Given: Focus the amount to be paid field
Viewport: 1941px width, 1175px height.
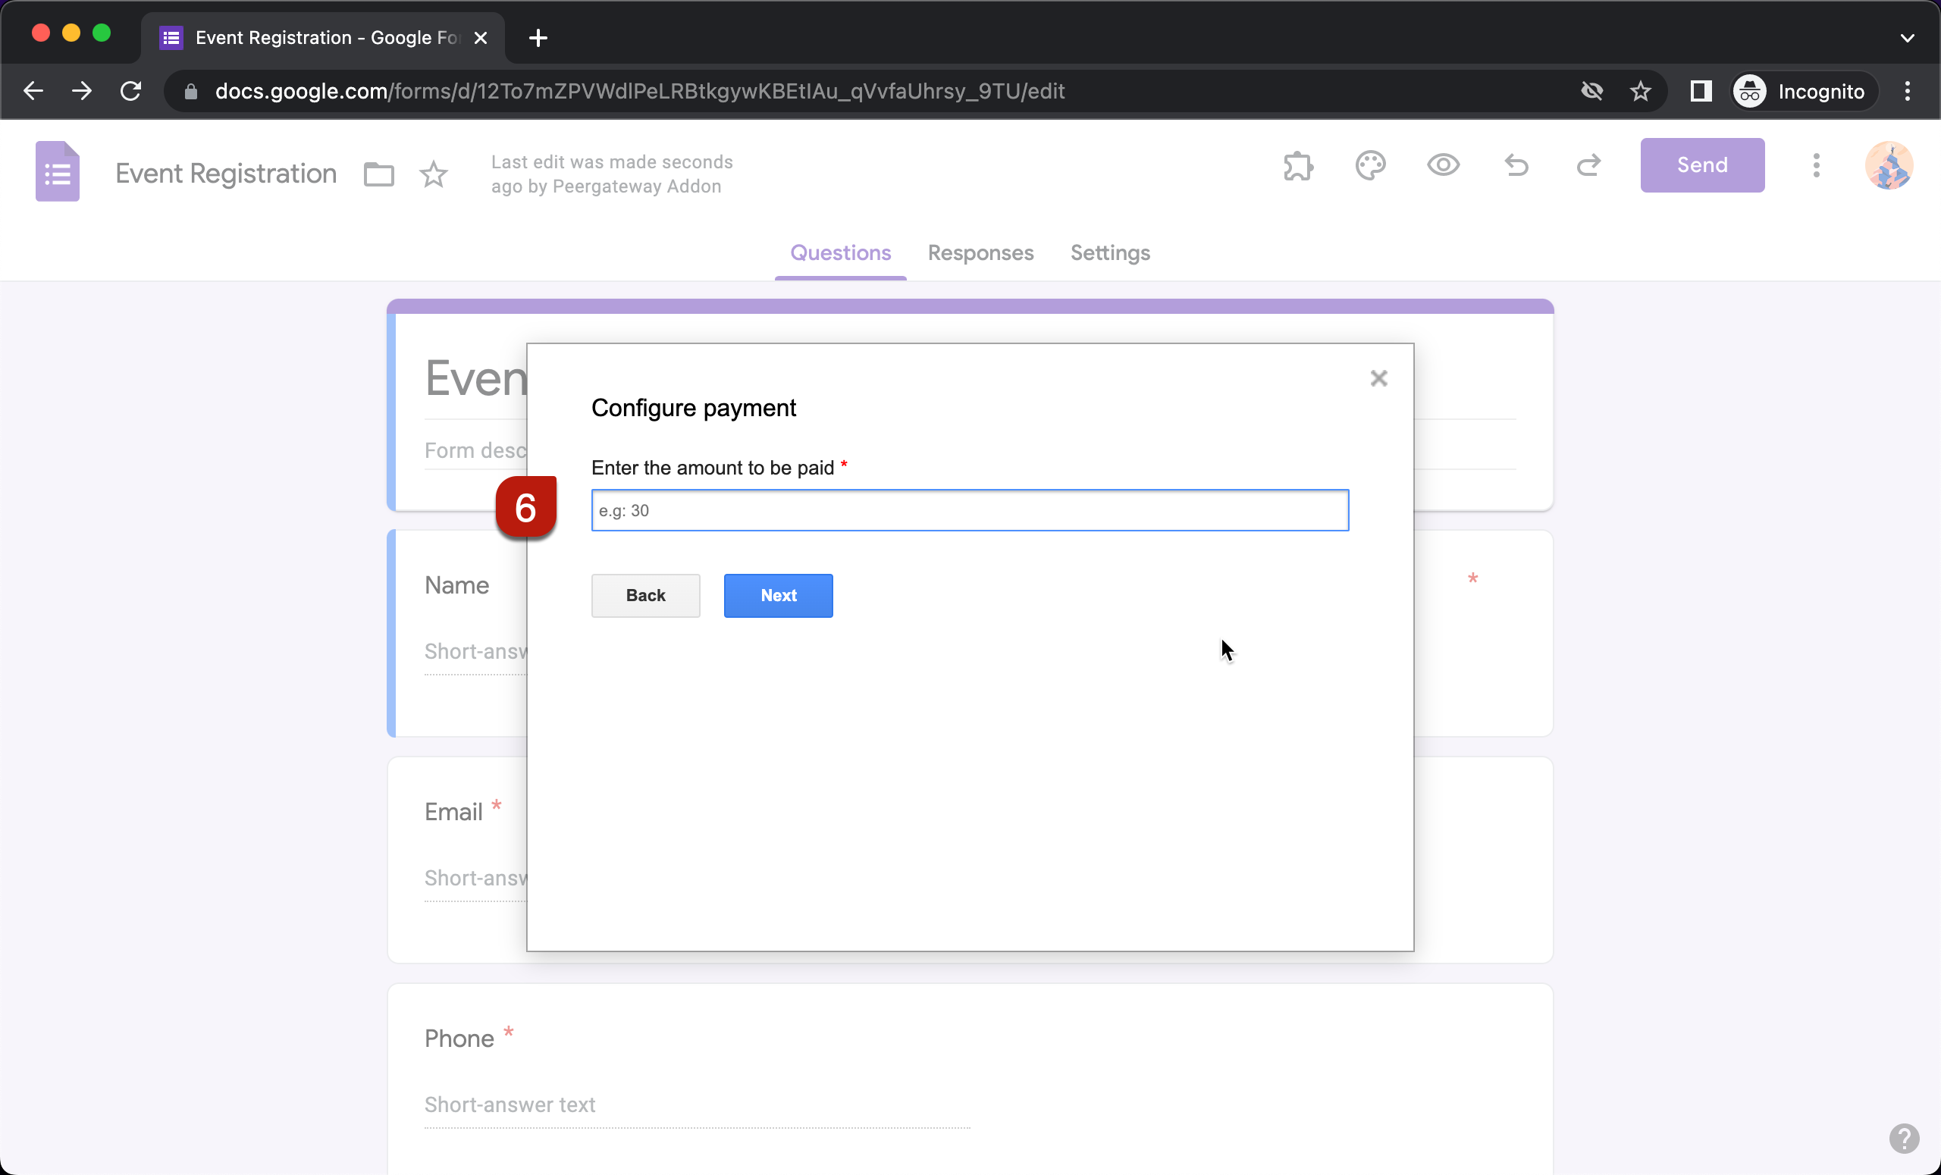Looking at the screenshot, I should point(969,510).
